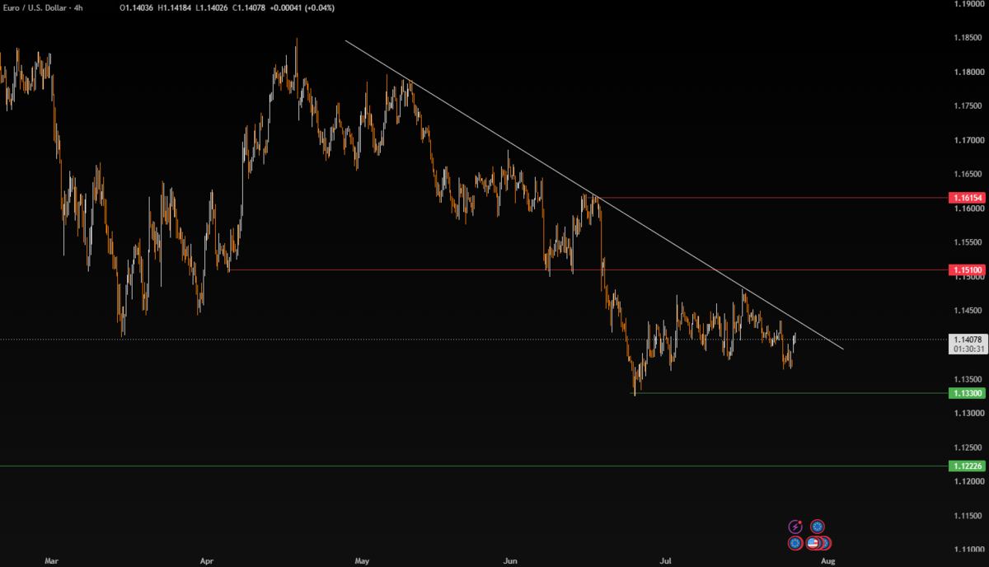Click the 1.15500 price axis tick
Image resolution: width=989 pixels, height=567 pixels.
click(x=966, y=242)
